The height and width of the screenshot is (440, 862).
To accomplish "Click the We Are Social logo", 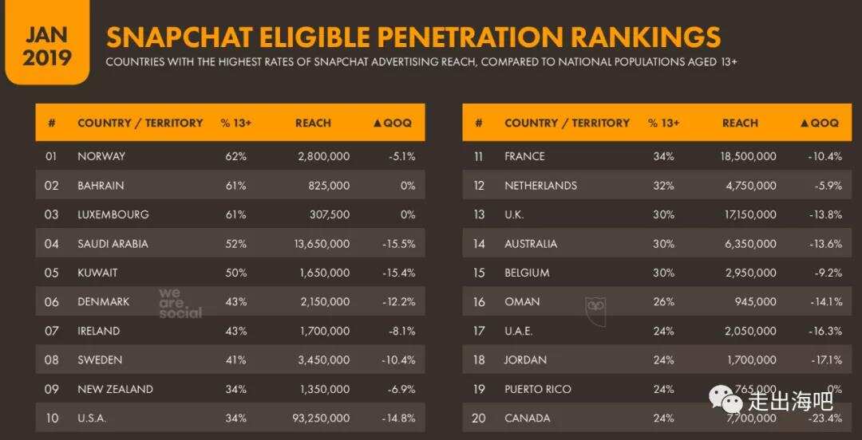I will (x=180, y=303).
